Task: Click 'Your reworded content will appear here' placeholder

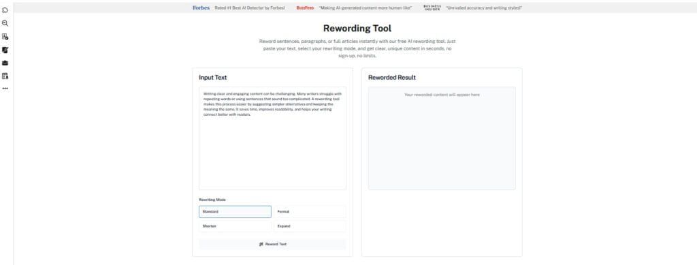Action: (442, 95)
